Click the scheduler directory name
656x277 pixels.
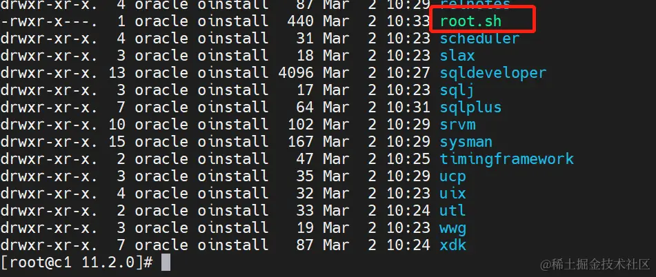coord(479,39)
